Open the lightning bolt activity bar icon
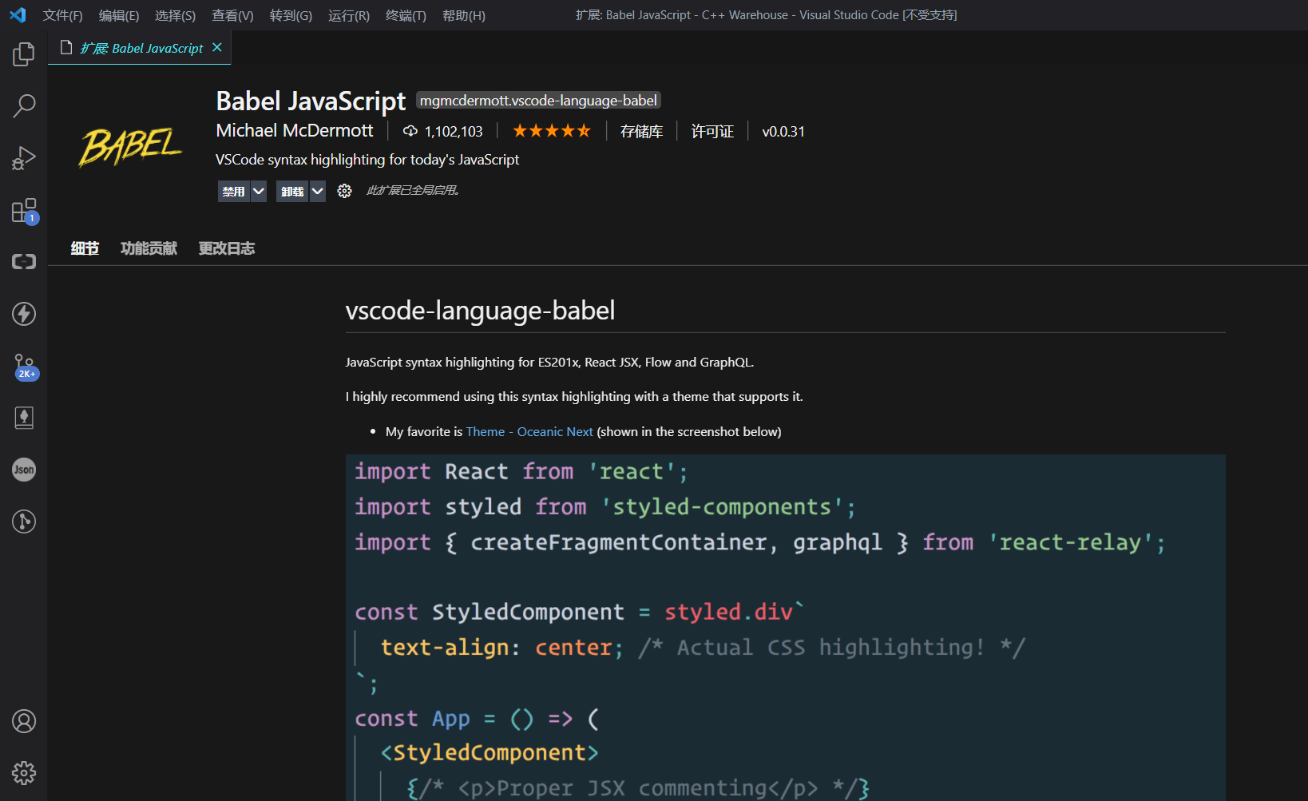1308x801 pixels. click(24, 314)
